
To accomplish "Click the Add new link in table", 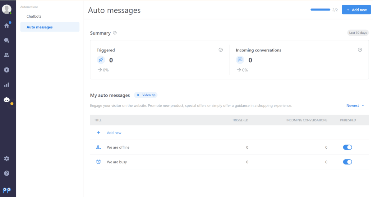I will 114,133.
